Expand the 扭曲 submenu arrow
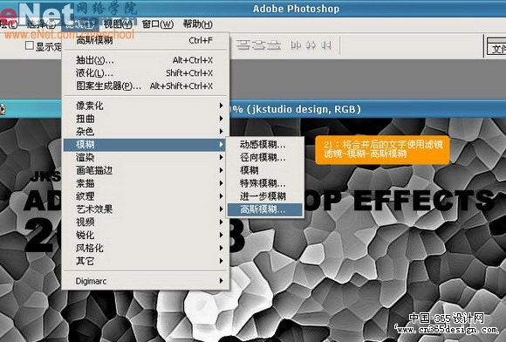 pyautogui.click(x=221, y=119)
